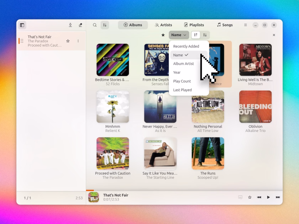
Task: Skip to previous track
Action: 259,197
